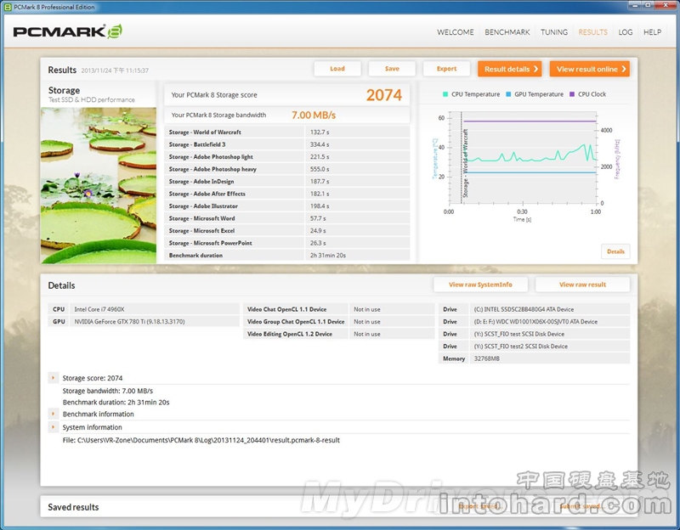
Task: Click Video Chat OpenCL 1.1 Device row
Action: pyautogui.click(x=338, y=309)
